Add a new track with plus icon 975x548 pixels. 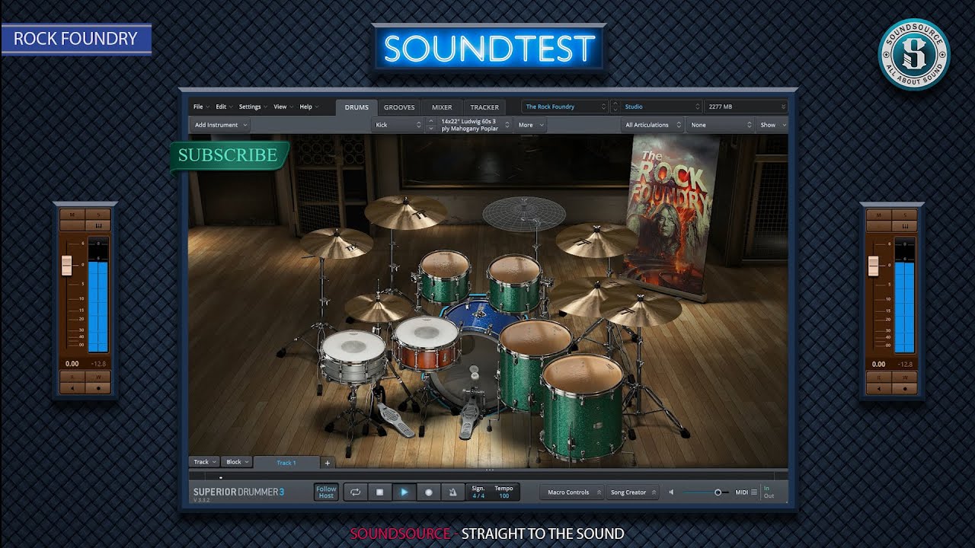click(328, 463)
